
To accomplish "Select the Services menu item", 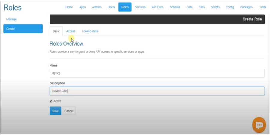I will (x=140, y=7).
